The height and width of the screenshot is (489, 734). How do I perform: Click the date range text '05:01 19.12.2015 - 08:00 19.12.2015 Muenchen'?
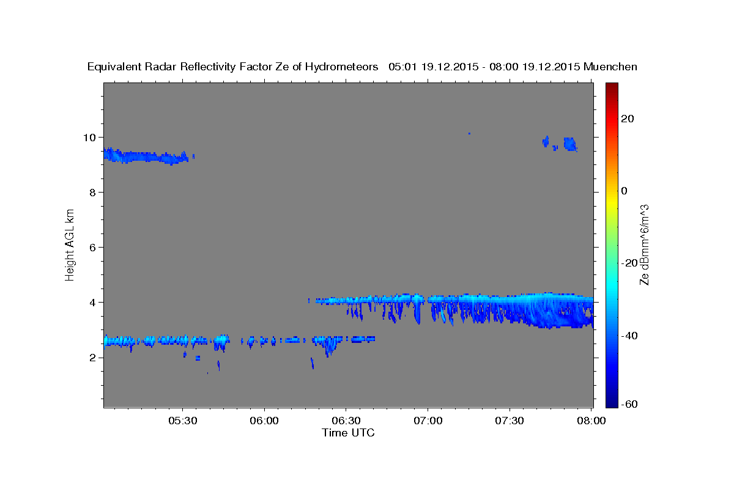coord(513,67)
